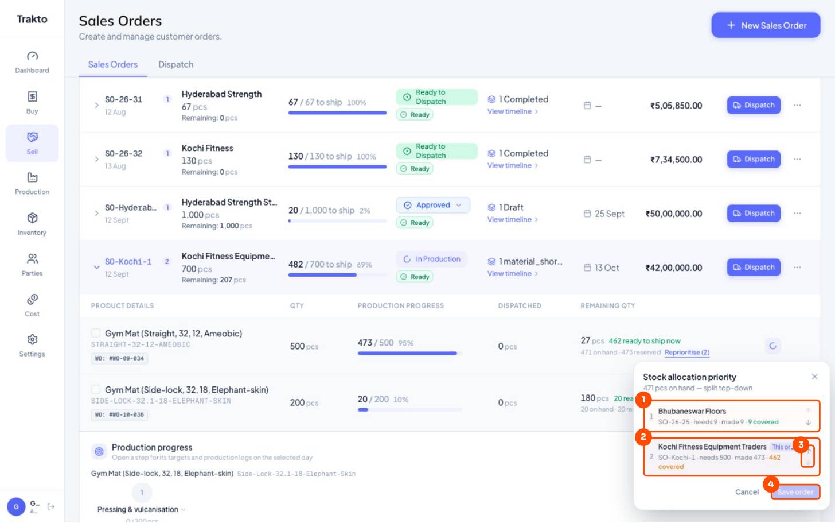Open more options for the SO-26-32 row
The width and height of the screenshot is (835, 523).
pos(797,160)
